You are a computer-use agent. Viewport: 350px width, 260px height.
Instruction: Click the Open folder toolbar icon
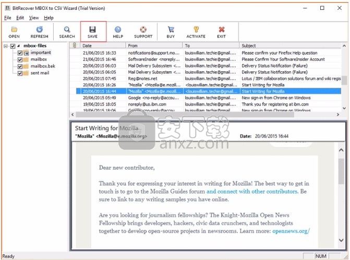[x=14, y=30]
